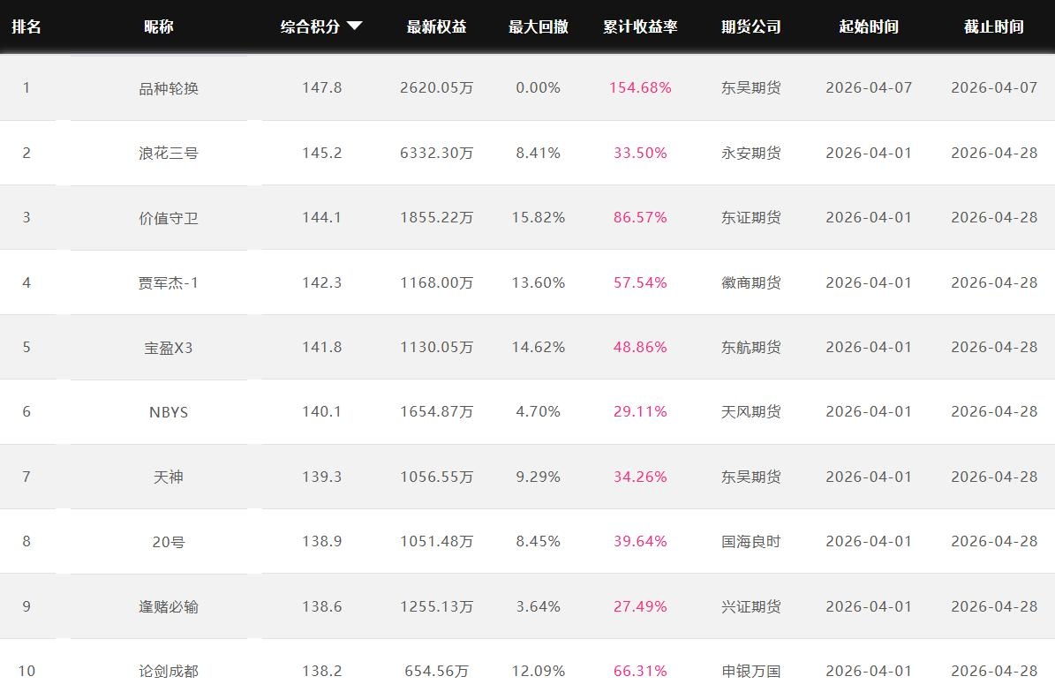Sort by 综合积分 column header

[x=311, y=26]
